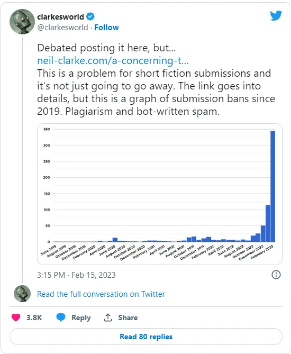
Task: Click the Share text label
Action: tap(128, 317)
